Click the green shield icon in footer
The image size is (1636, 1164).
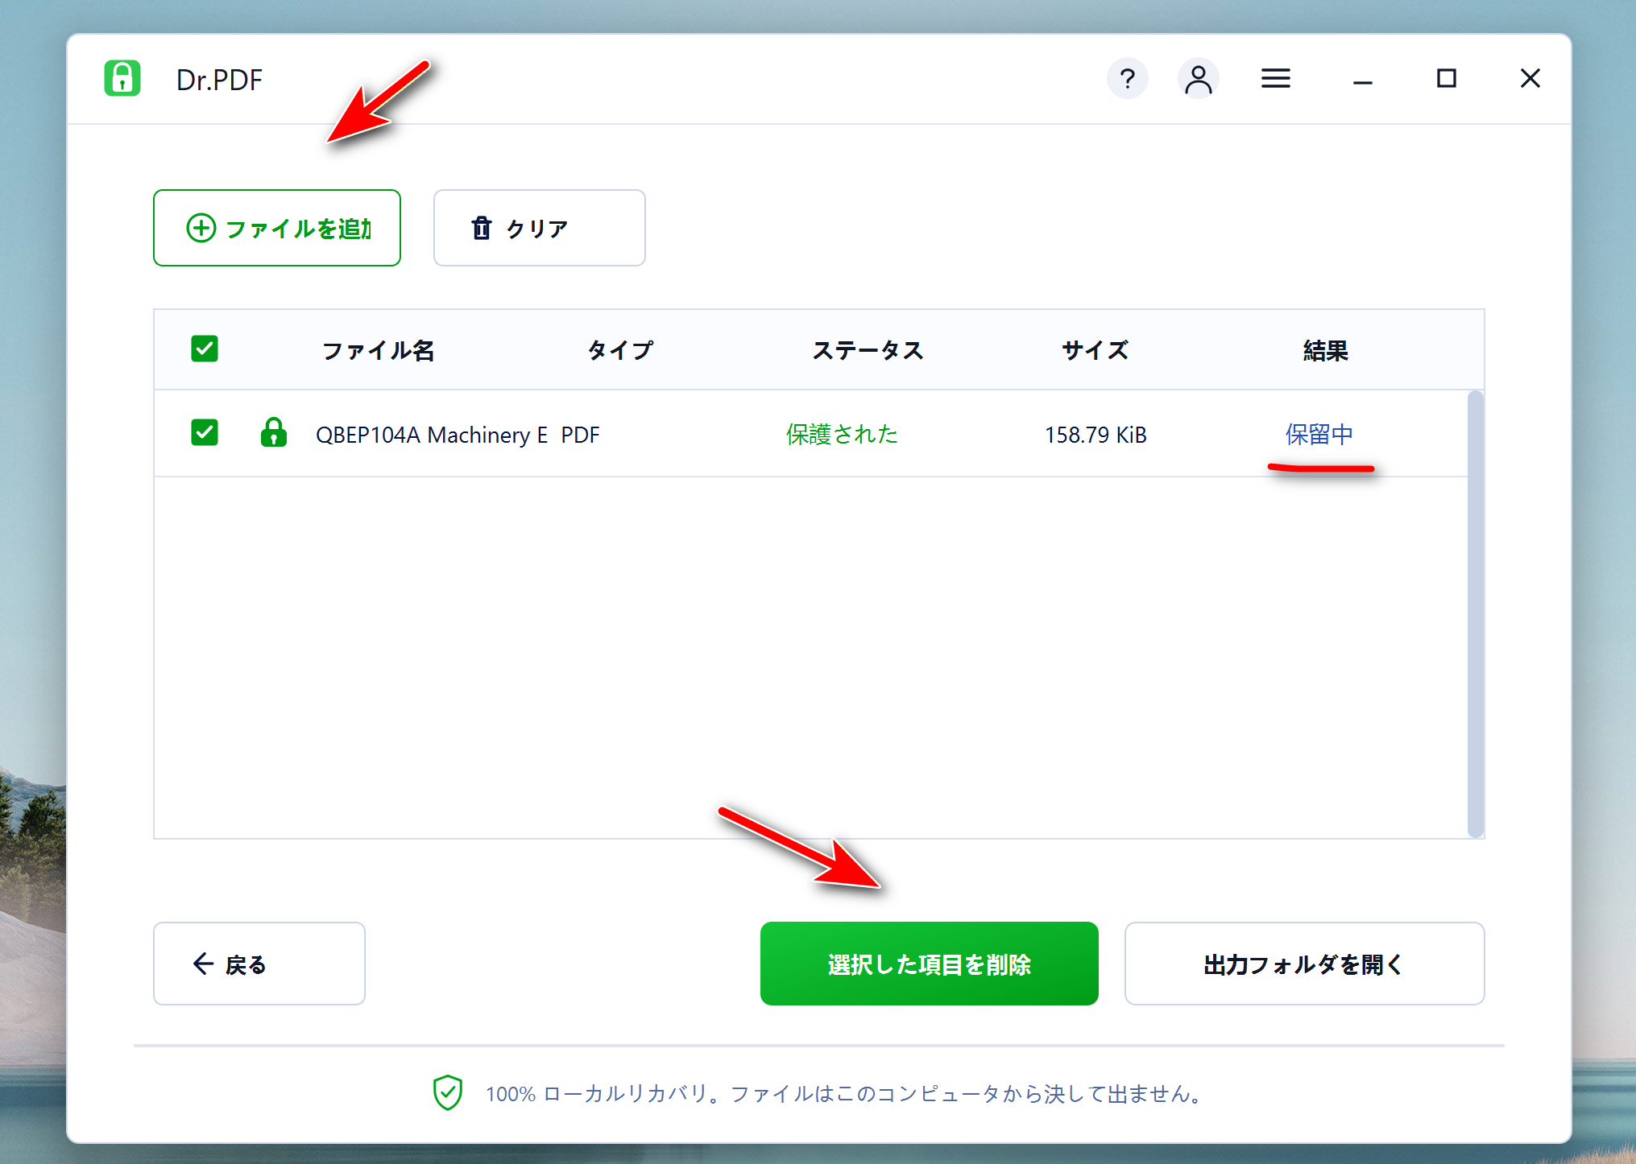pos(448,1093)
